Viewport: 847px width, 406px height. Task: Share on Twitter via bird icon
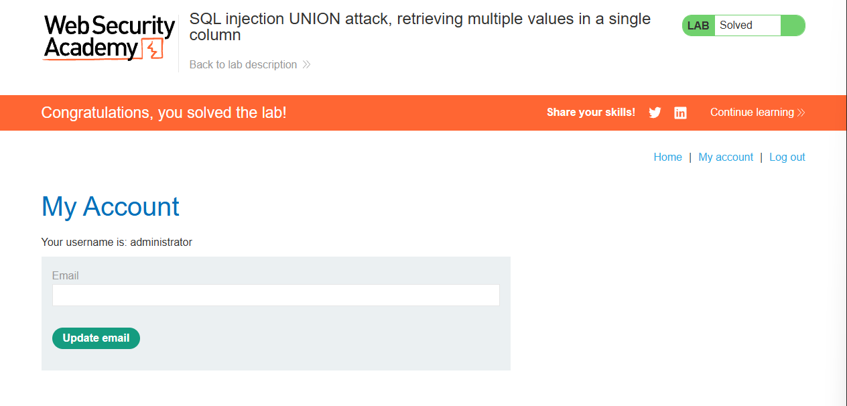(x=655, y=113)
